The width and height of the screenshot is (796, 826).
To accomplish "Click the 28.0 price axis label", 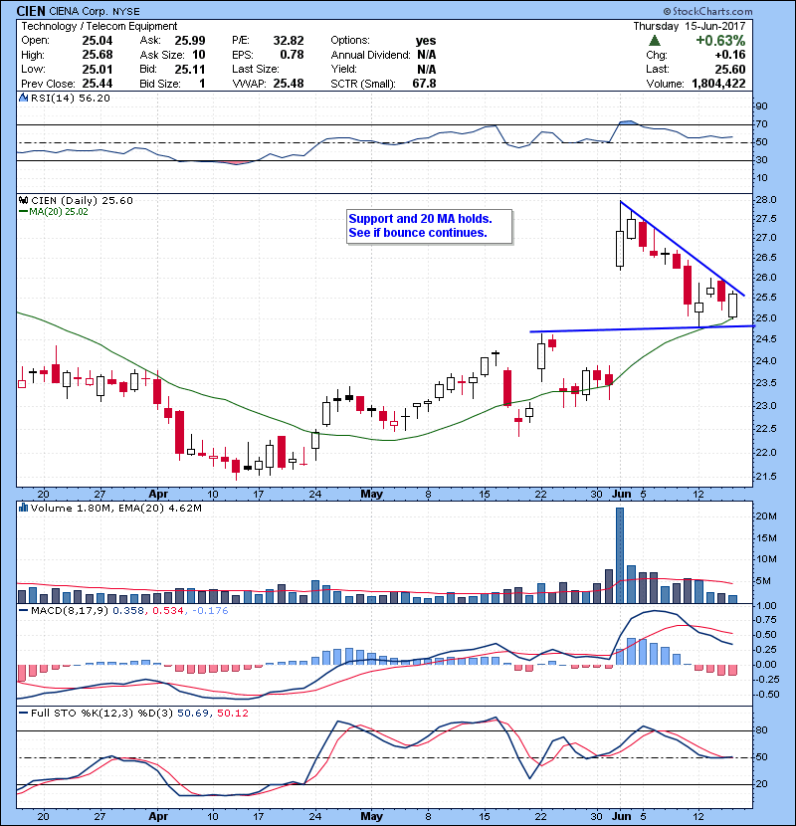I will coord(765,200).
